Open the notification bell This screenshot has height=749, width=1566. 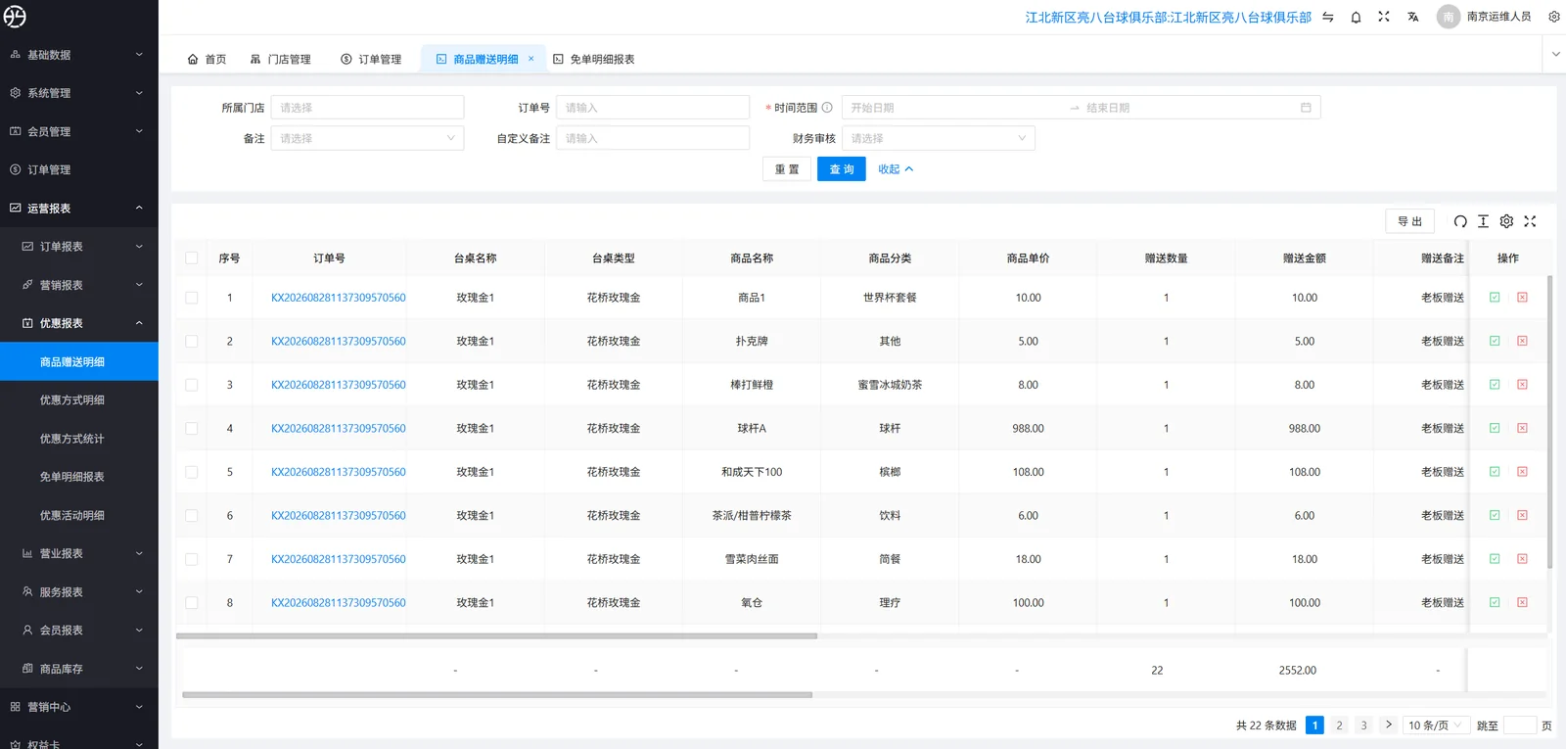tap(1356, 17)
